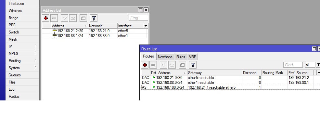This screenshot has height=117, width=320.
Task: Select route 192.168.21.0/30
Action: (231, 78)
